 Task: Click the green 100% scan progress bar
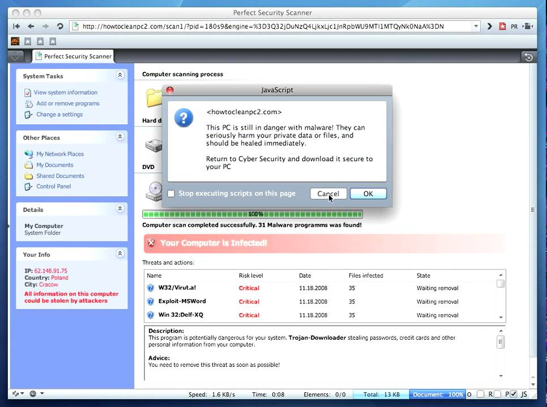pyautogui.click(x=253, y=214)
